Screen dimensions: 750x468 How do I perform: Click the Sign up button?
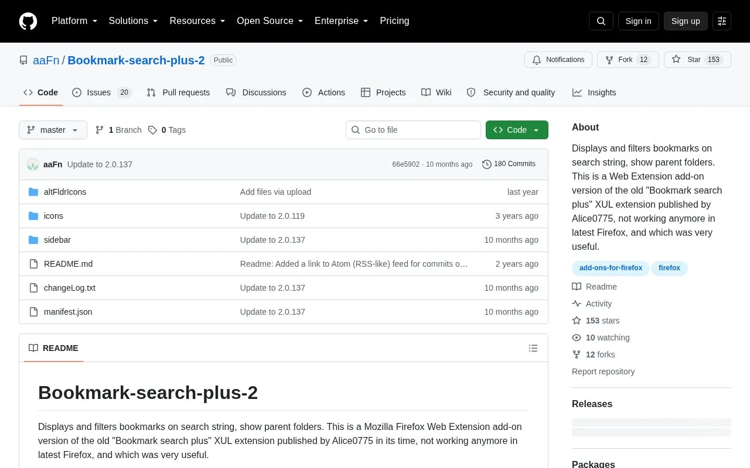[686, 21]
